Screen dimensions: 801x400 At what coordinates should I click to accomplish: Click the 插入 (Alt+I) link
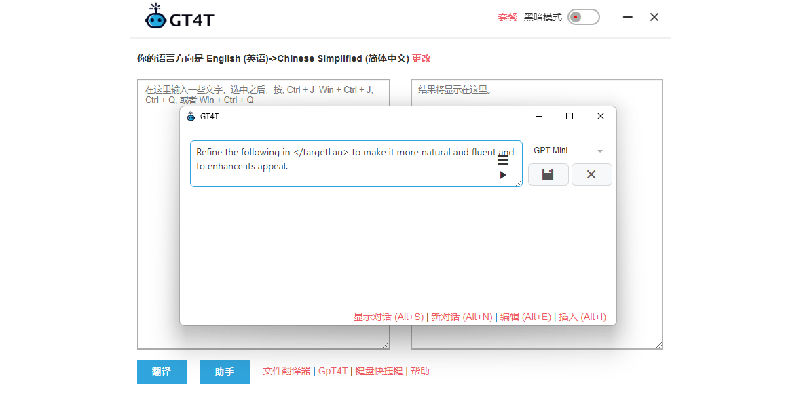pos(582,317)
